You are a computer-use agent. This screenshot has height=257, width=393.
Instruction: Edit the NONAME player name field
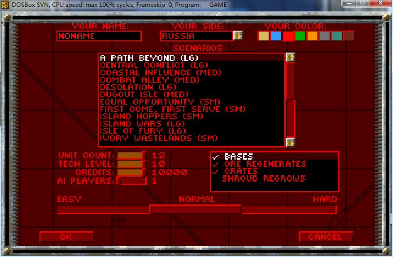99,36
